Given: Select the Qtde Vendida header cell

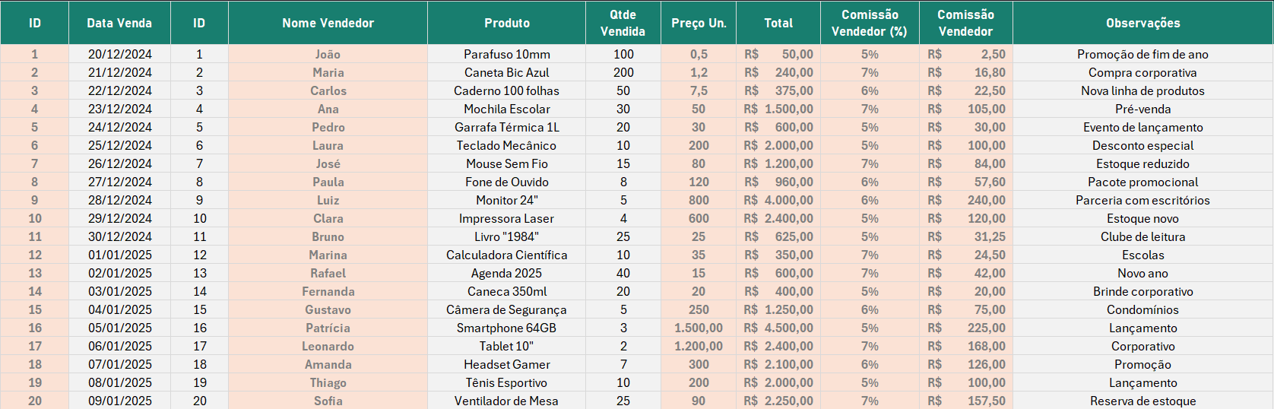Looking at the screenshot, I should click(x=623, y=23).
